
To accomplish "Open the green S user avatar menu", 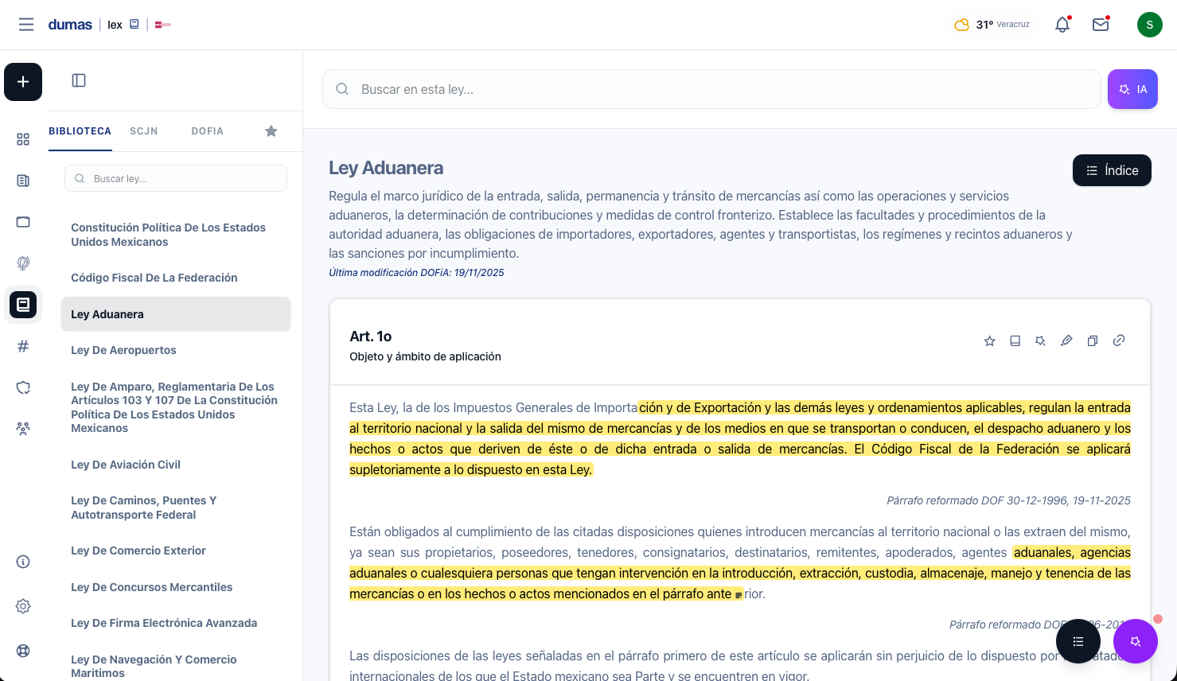I will [x=1150, y=25].
